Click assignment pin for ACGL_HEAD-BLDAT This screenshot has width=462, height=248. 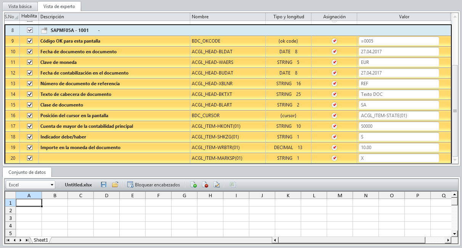334,51
